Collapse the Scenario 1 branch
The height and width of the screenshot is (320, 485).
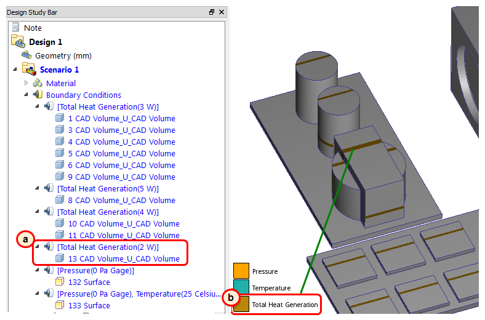[x=15, y=70]
